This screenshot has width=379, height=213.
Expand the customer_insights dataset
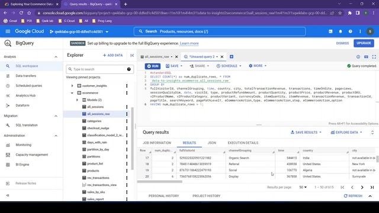point(72,86)
